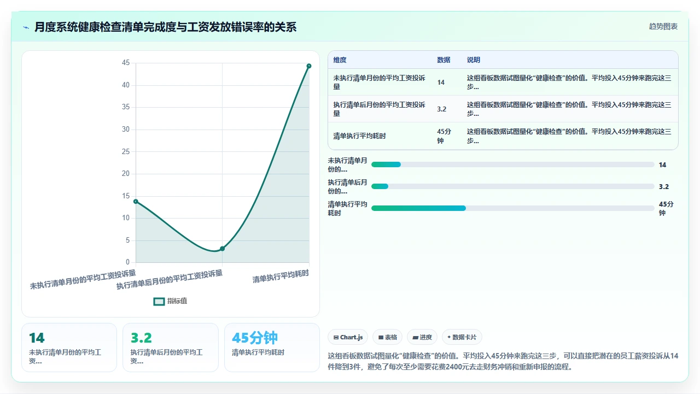700x394 pixels.
Task: Click the chart data point near 3.2
Action: pos(222,249)
